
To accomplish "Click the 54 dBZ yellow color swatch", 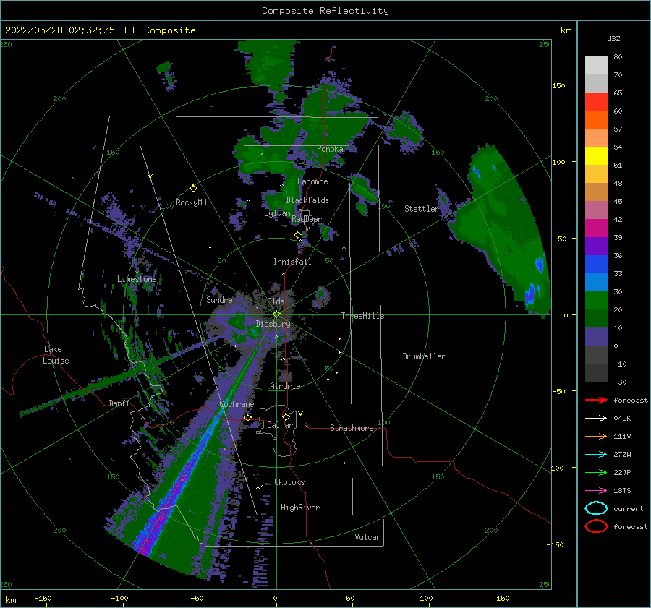I will pos(596,156).
